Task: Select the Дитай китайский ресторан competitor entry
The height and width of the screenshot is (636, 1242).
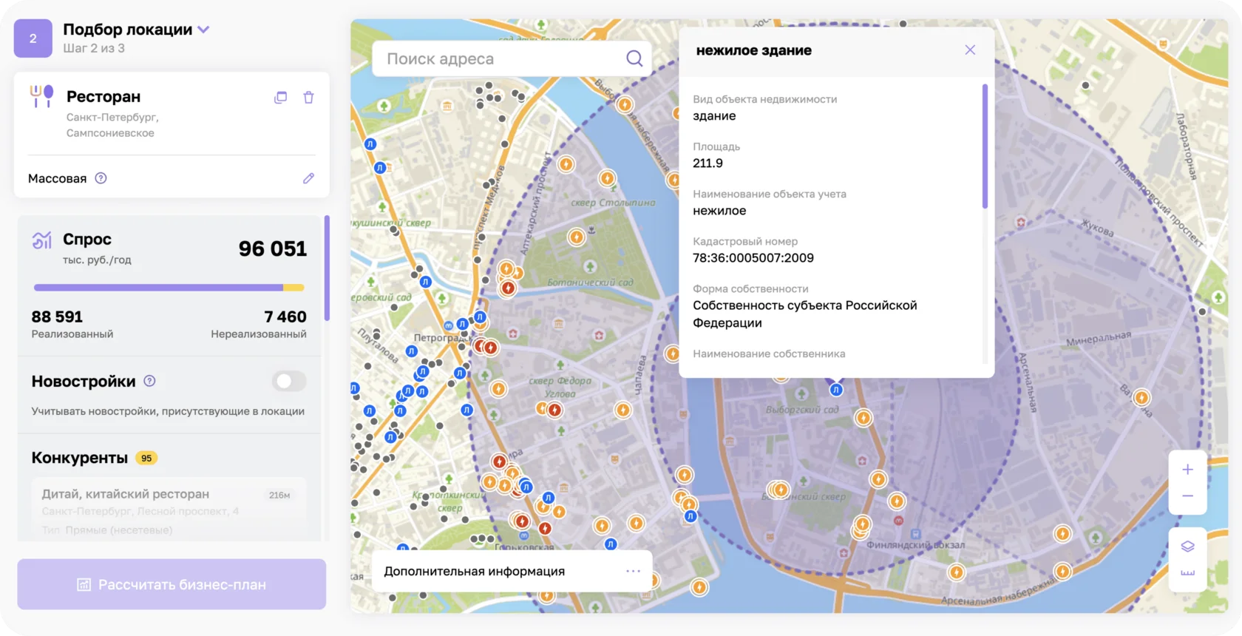Action: pos(169,510)
